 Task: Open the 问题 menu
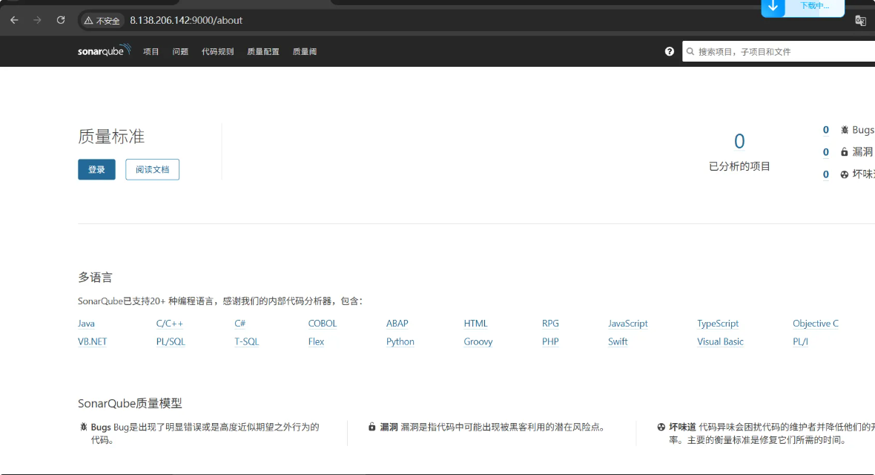(x=180, y=51)
